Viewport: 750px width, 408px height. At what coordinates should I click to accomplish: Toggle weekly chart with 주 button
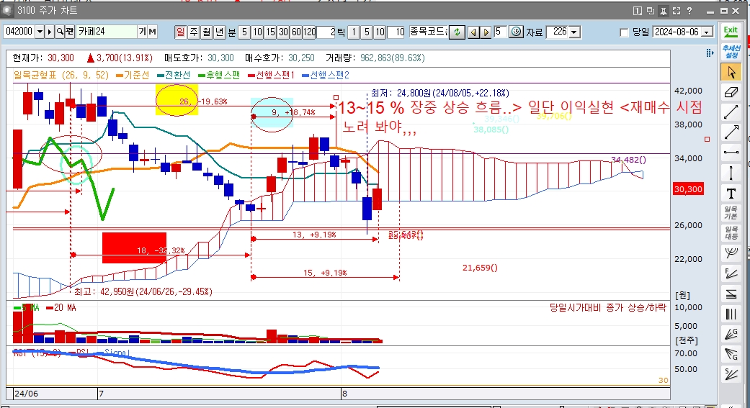coord(193,32)
